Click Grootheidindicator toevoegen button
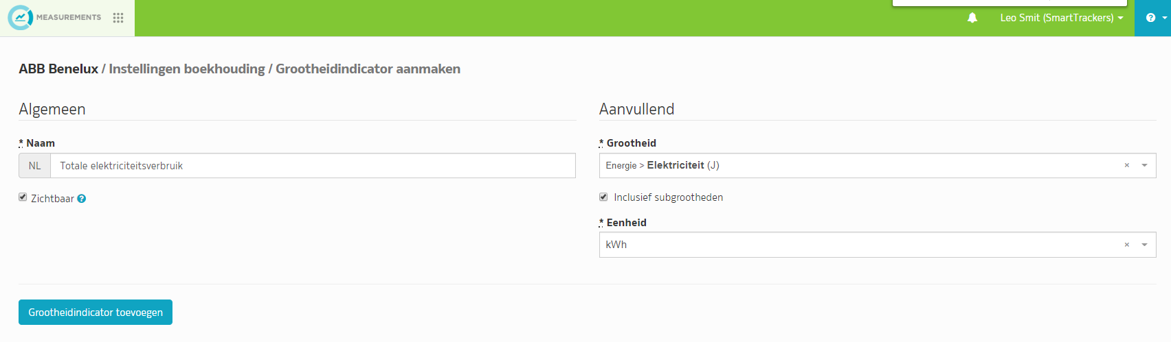The height and width of the screenshot is (342, 1171). pos(96,313)
